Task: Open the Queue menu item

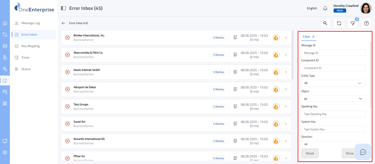Action: [26, 69]
